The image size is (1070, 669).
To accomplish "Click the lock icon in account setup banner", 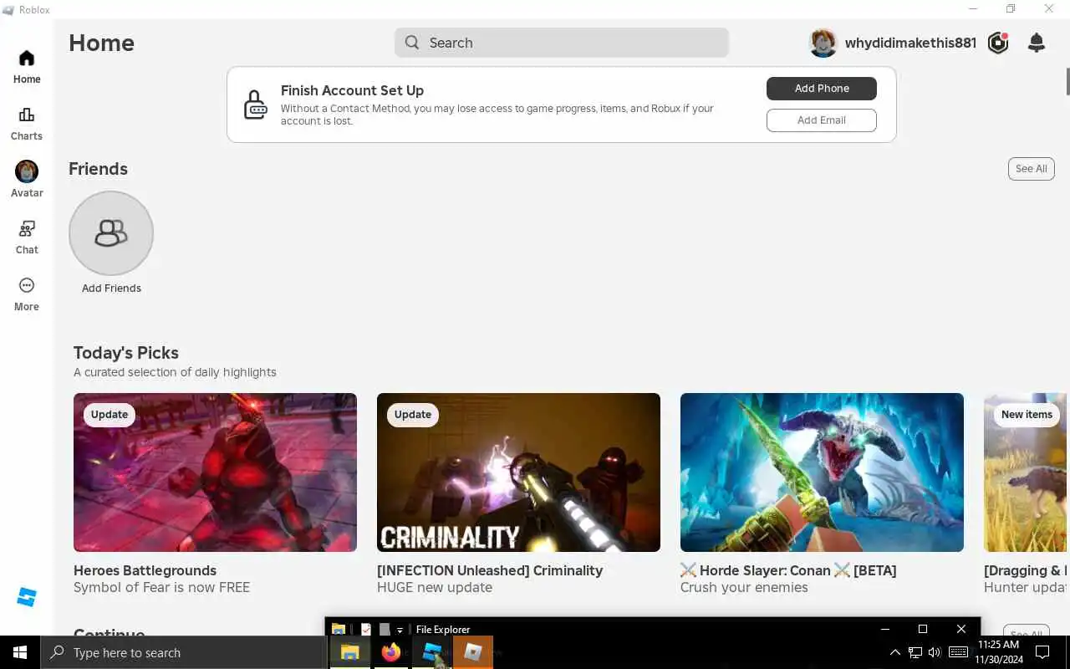I will pos(255,105).
